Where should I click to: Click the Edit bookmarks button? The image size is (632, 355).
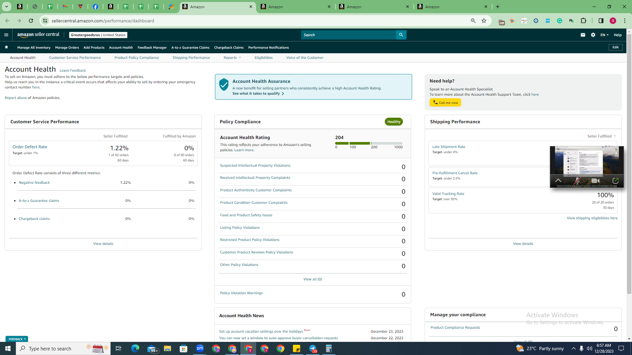pyautogui.click(x=616, y=47)
